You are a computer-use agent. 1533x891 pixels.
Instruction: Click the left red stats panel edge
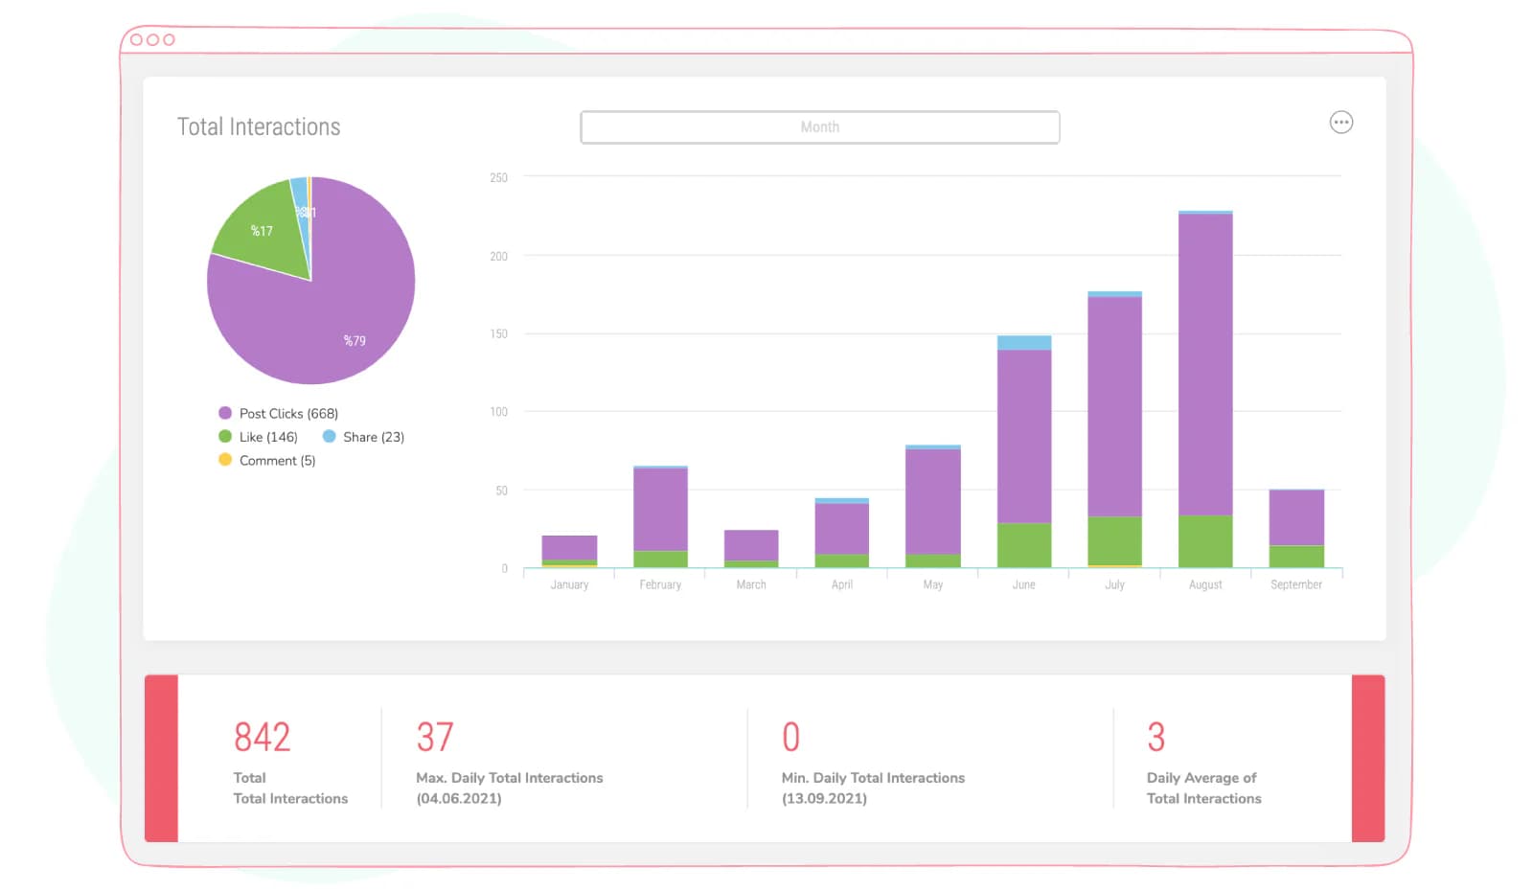(x=161, y=759)
